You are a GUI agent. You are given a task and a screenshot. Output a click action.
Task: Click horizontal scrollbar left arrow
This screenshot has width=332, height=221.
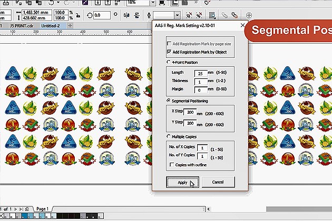tap(208, 209)
